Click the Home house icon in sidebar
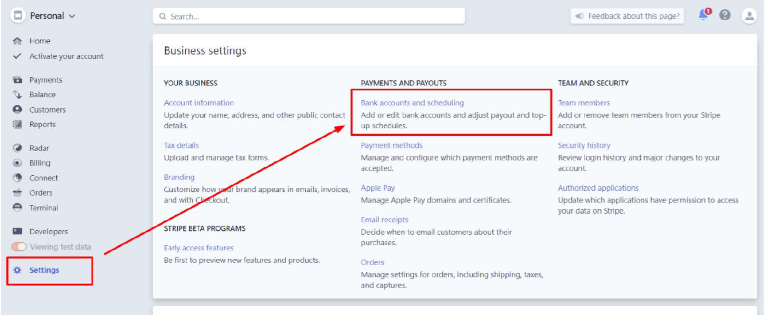 point(17,41)
